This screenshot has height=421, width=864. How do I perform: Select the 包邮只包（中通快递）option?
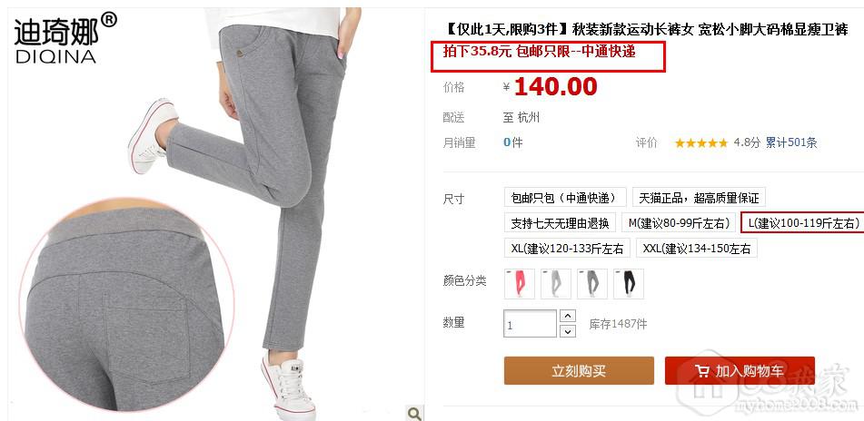click(565, 198)
